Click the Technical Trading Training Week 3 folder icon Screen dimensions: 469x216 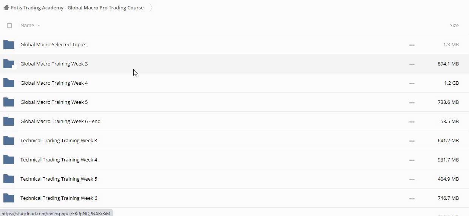coord(9,141)
